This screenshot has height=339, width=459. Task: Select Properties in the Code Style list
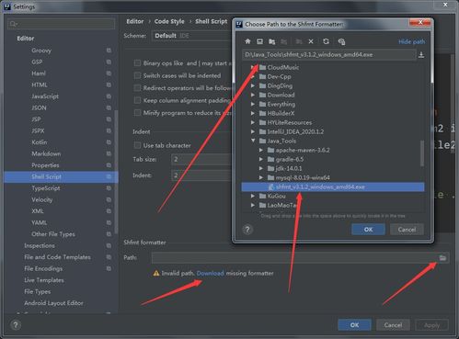pos(45,165)
